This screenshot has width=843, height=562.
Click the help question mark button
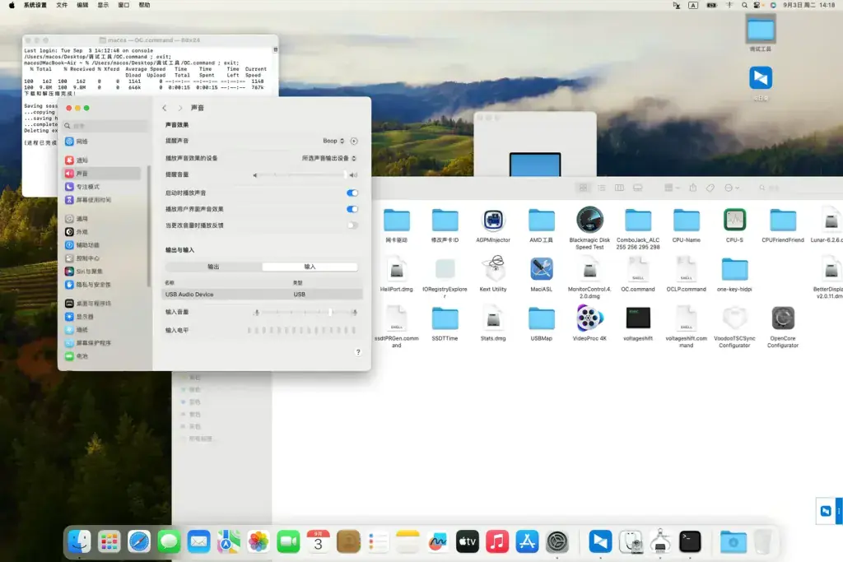pos(358,352)
